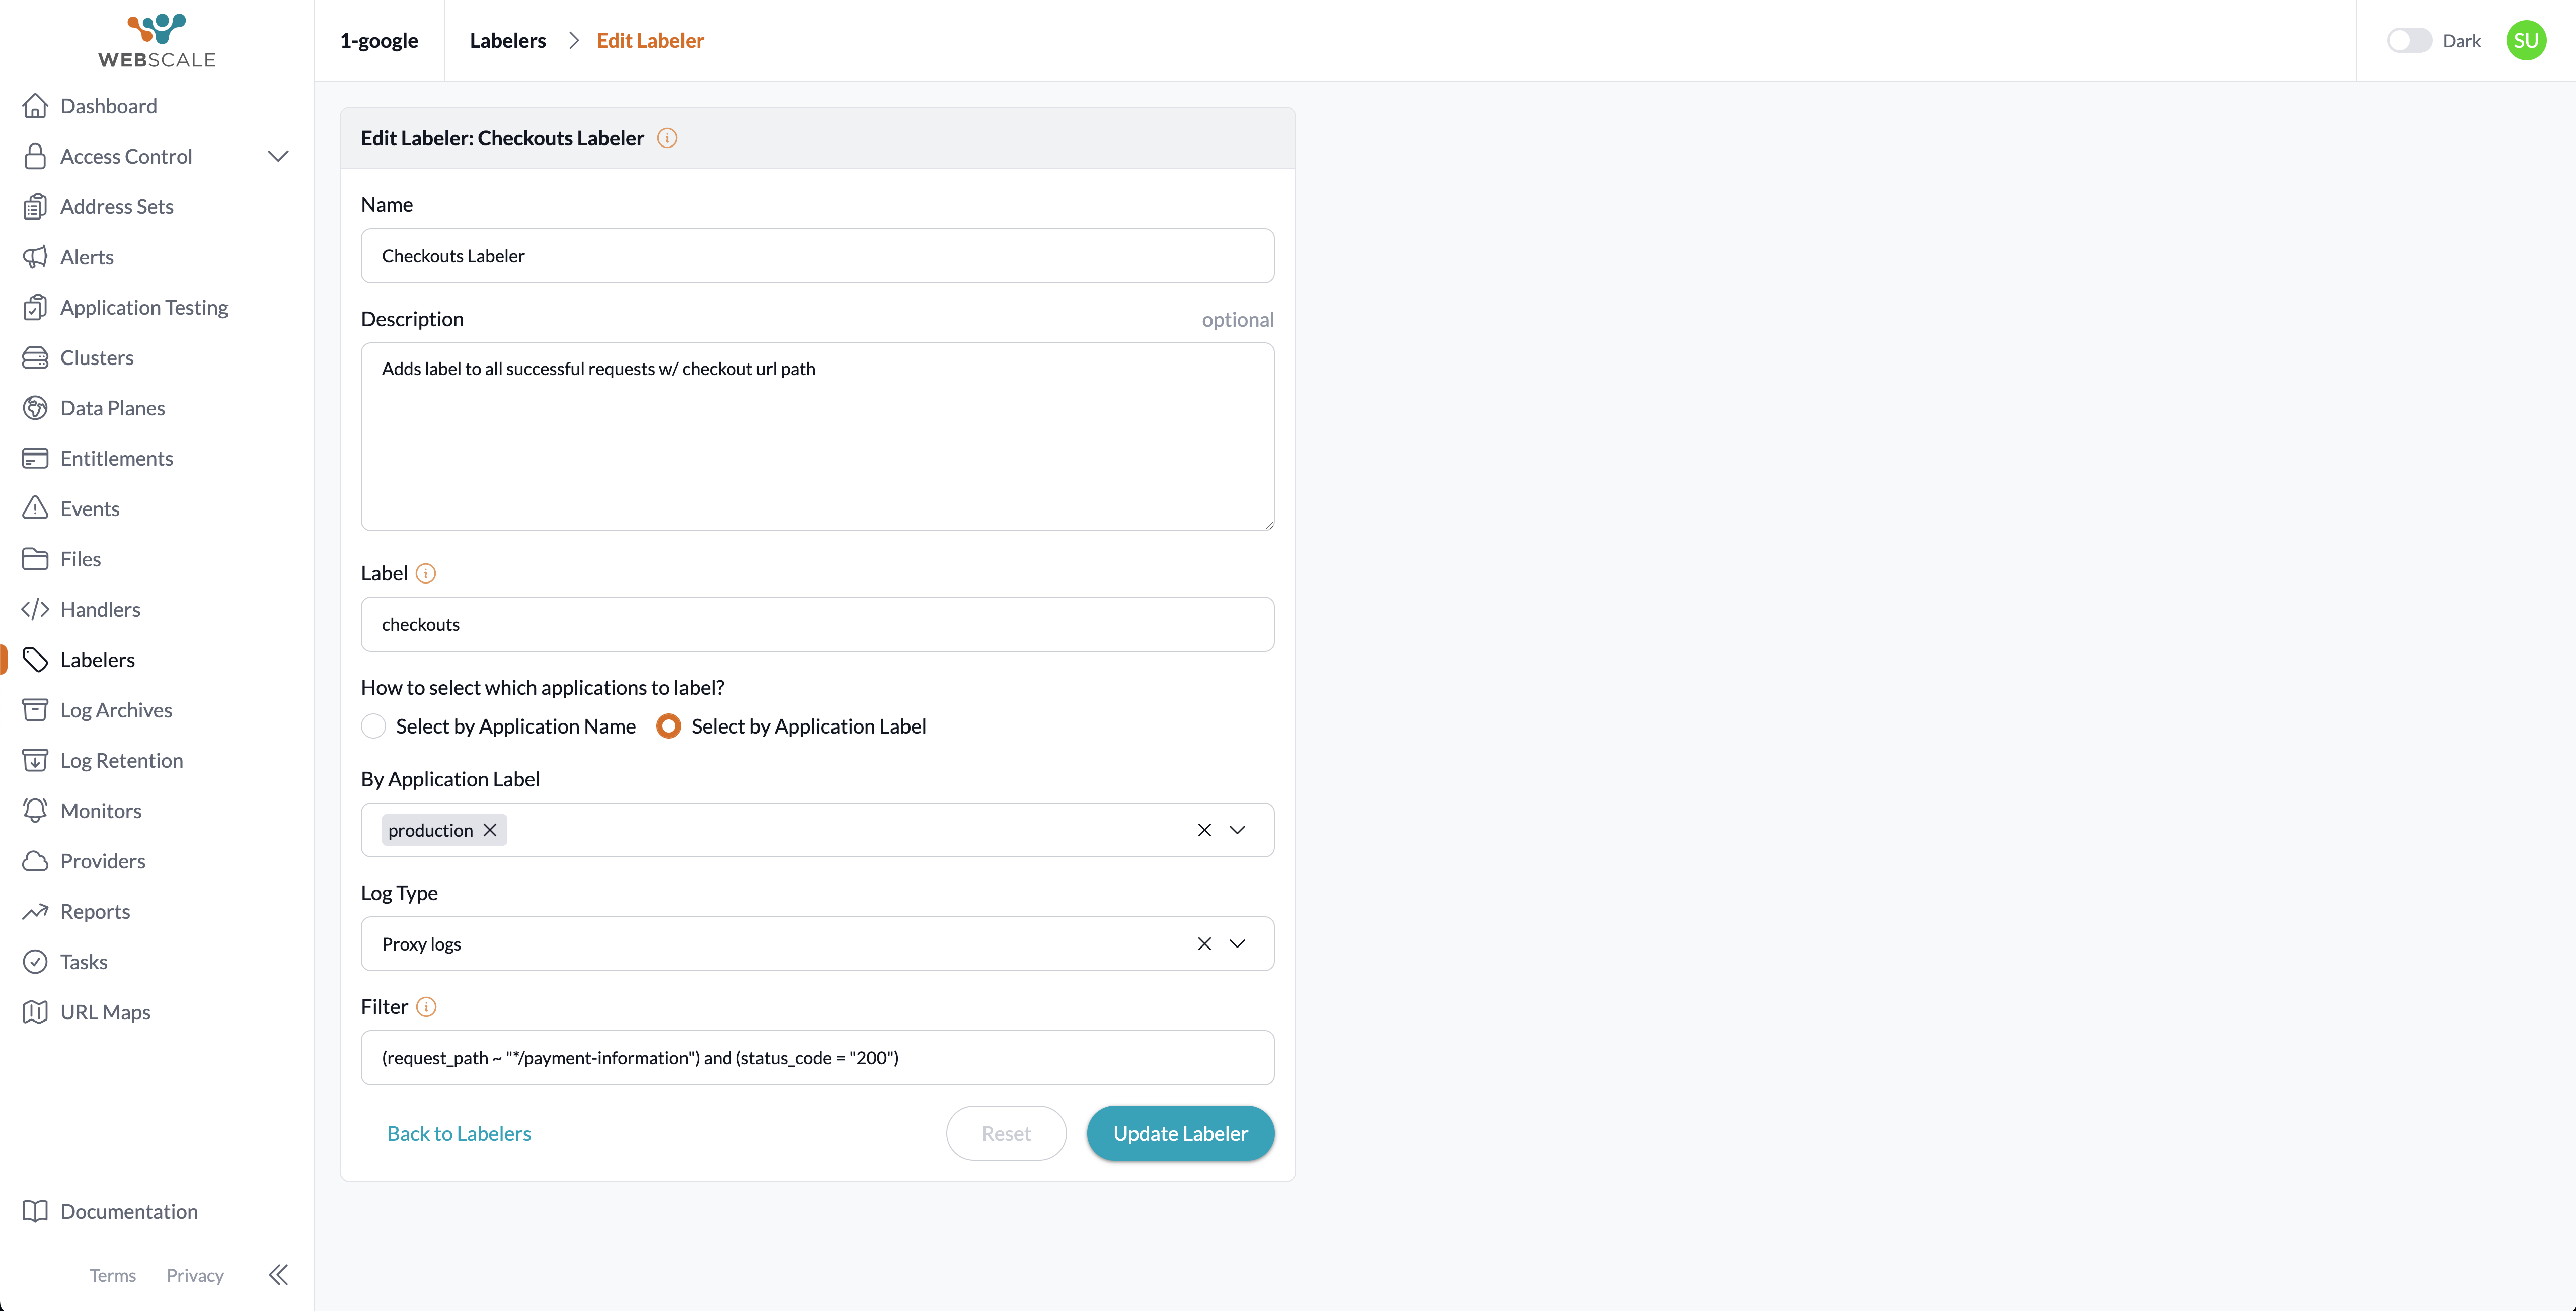
Task: Click into the Filter expression field
Action: tap(817, 1058)
